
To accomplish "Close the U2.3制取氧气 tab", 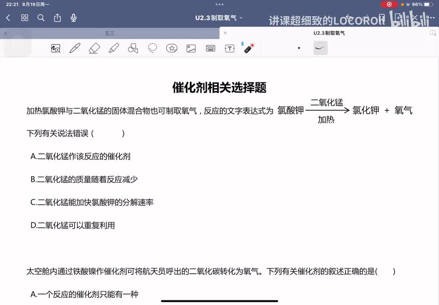I will 225,33.
